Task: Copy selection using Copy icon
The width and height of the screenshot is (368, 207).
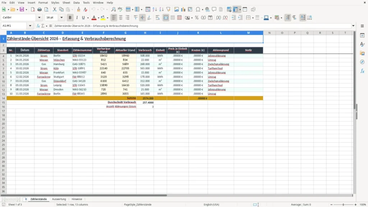Action: click(61, 9)
